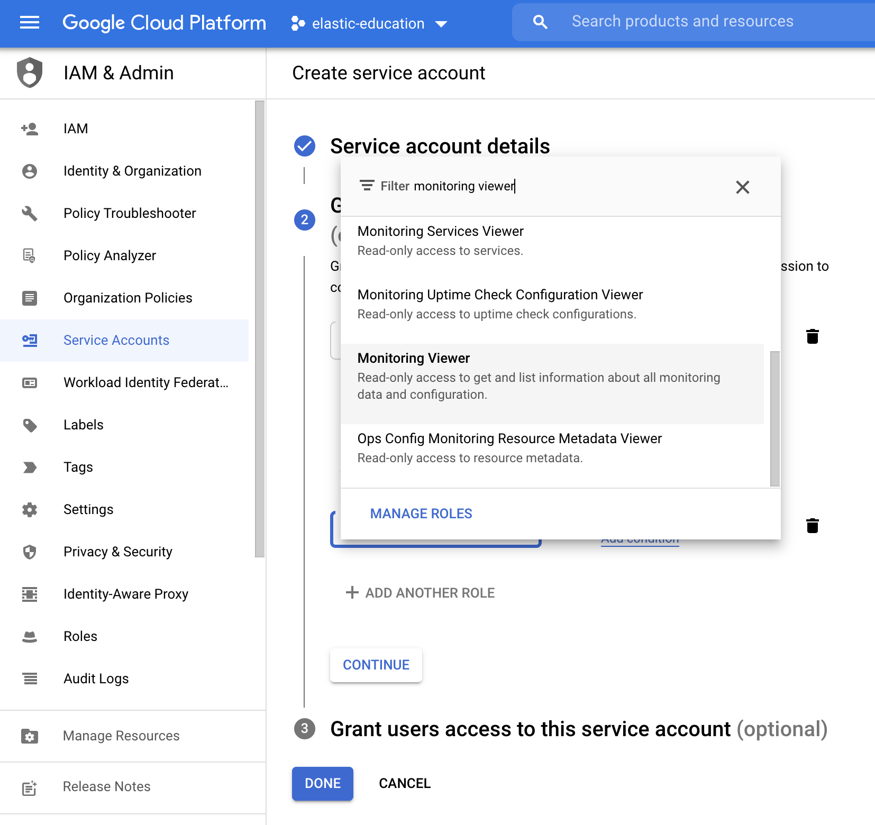This screenshot has height=825, width=875.
Task: Open the Release Notes page
Action: 106,786
